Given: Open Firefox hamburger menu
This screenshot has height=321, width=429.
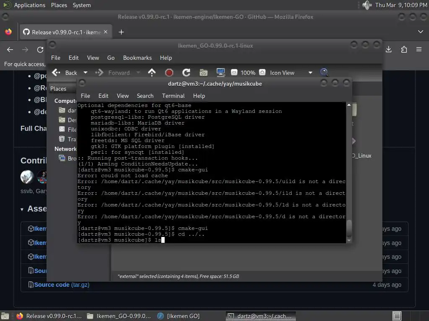Looking at the screenshot, I should pos(419,49).
